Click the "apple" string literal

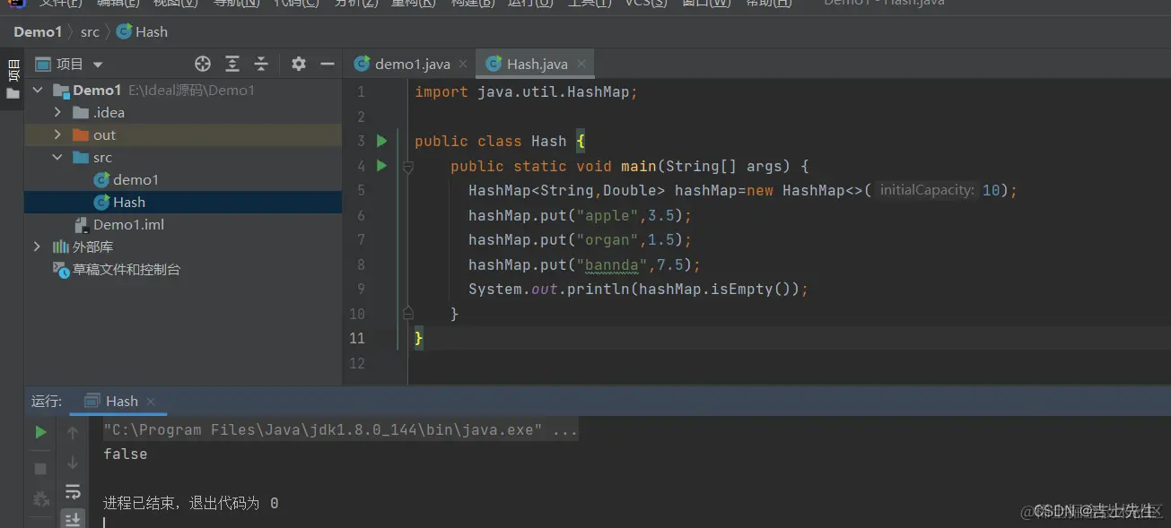607,215
